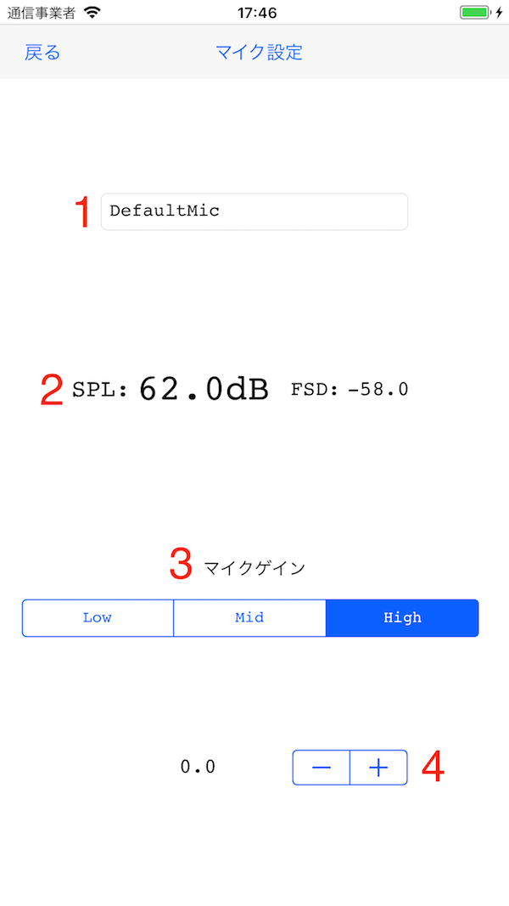Select the Low microphone gain option
The width and height of the screenshot is (509, 906).
pyautogui.click(x=97, y=618)
